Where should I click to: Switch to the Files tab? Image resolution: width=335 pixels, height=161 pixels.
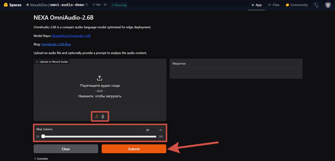pyautogui.click(x=274, y=5)
